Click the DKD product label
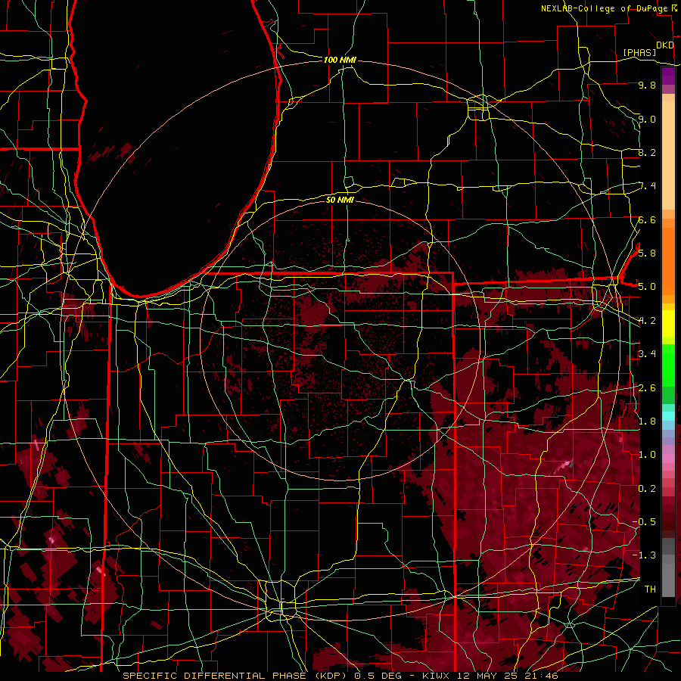 (665, 45)
